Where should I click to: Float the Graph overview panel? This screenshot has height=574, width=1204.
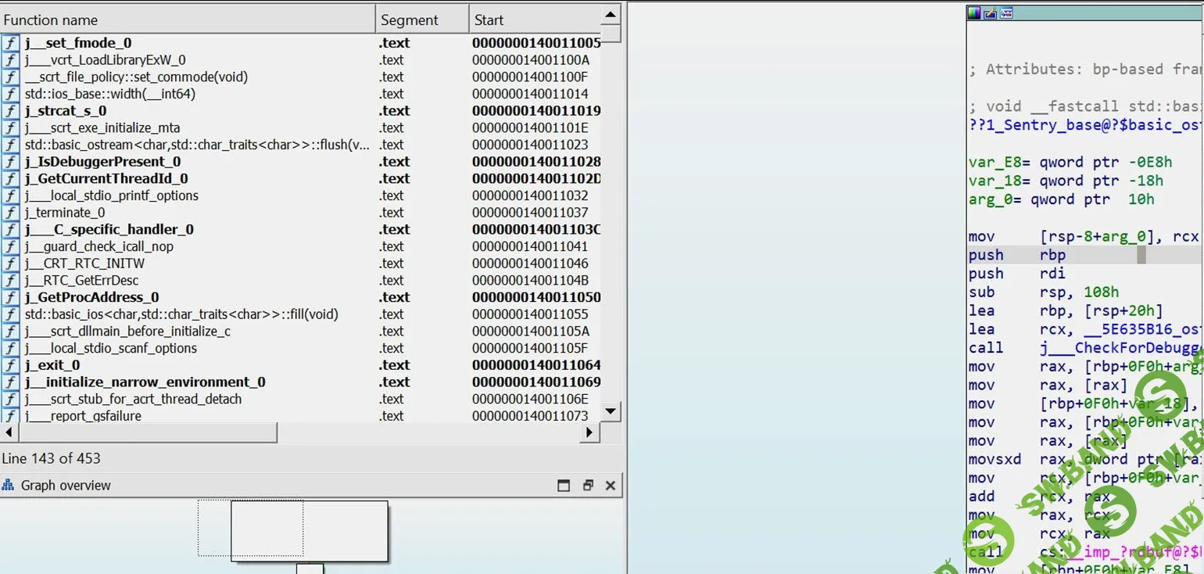(588, 486)
